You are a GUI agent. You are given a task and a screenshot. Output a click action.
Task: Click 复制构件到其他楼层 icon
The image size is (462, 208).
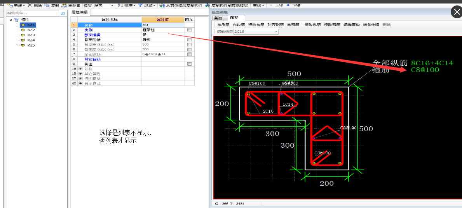pyautogui.click(x=208, y=5)
